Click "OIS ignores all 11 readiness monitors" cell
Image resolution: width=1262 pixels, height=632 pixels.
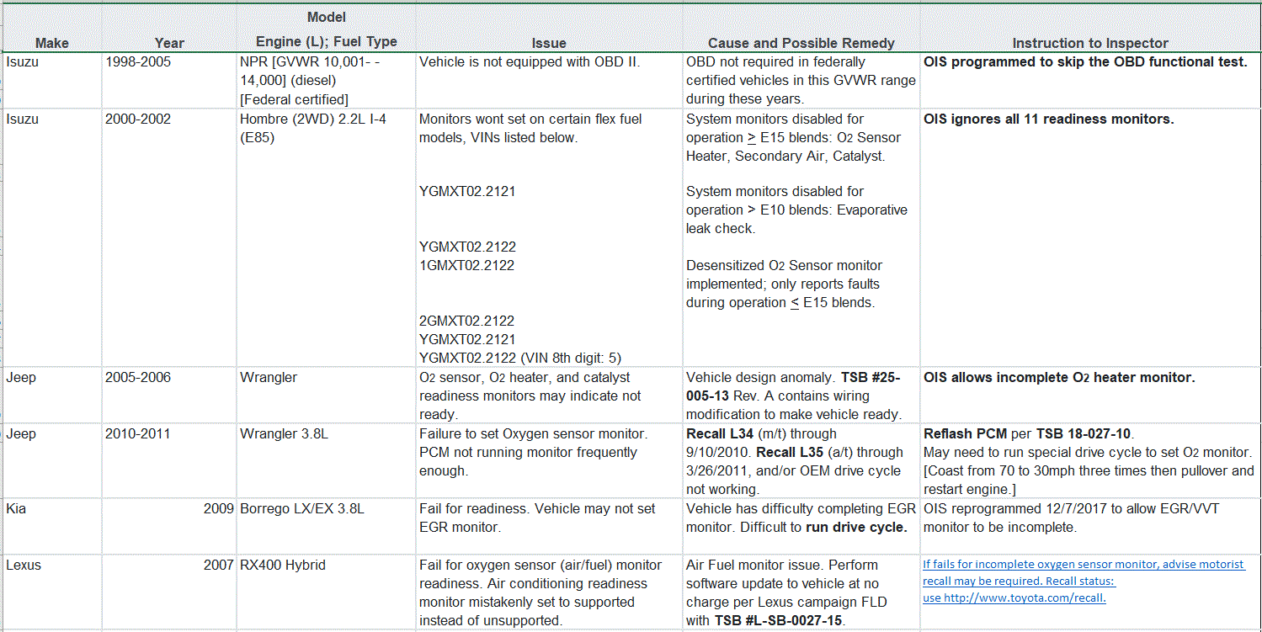(1090, 238)
